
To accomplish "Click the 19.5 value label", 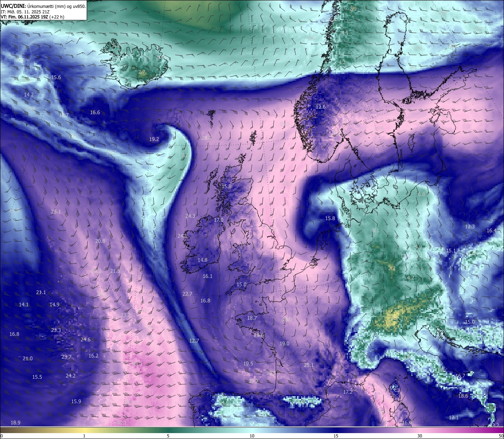I will (x=248, y=364).
